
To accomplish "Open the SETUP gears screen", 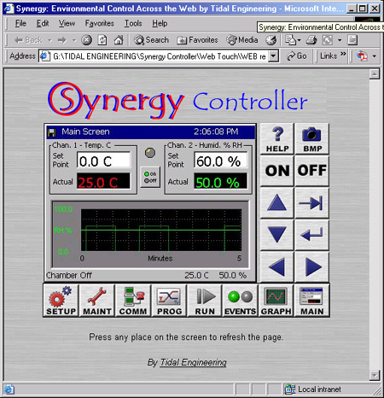I will 61,301.
